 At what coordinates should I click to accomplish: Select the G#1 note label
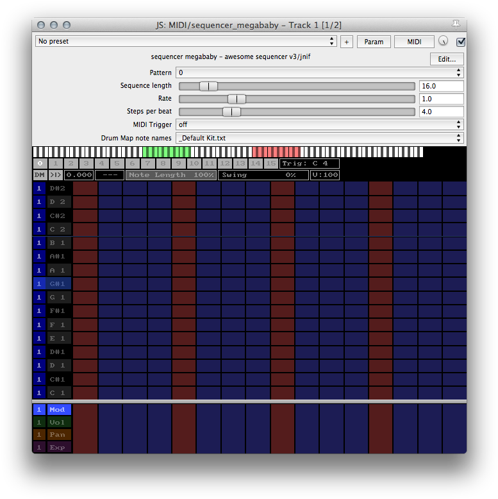pyautogui.click(x=59, y=283)
